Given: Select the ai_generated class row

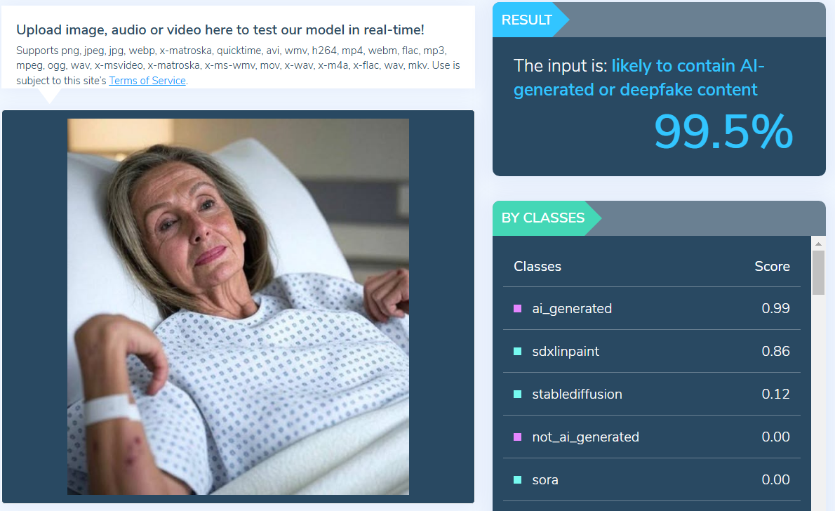Looking at the screenshot, I should tap(652, 309).
